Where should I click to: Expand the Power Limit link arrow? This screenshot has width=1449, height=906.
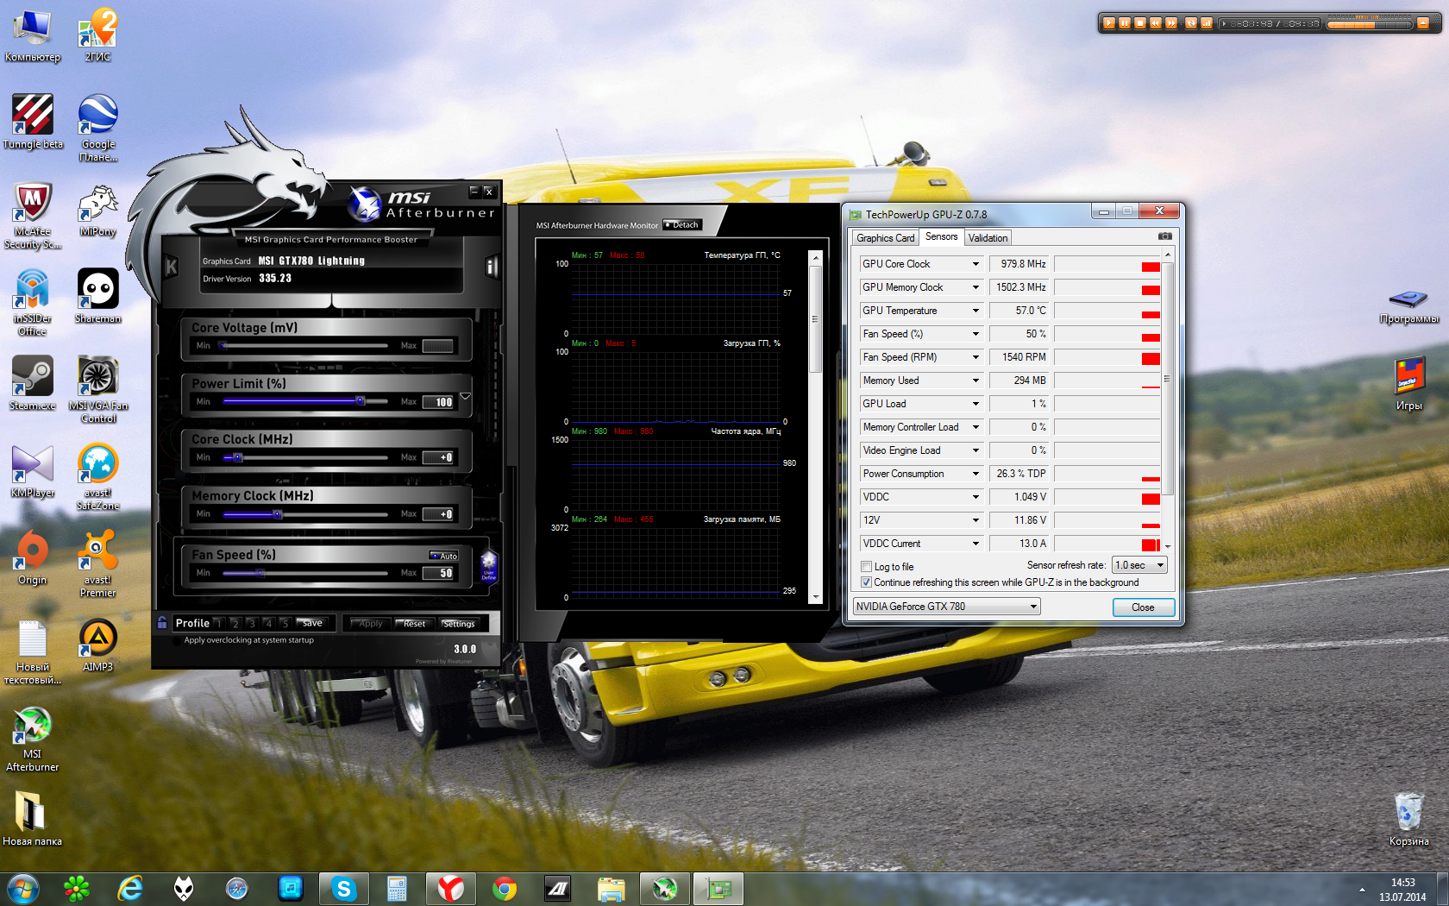tap(466, 397)
